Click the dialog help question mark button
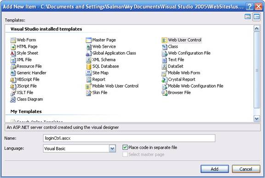 249,7
